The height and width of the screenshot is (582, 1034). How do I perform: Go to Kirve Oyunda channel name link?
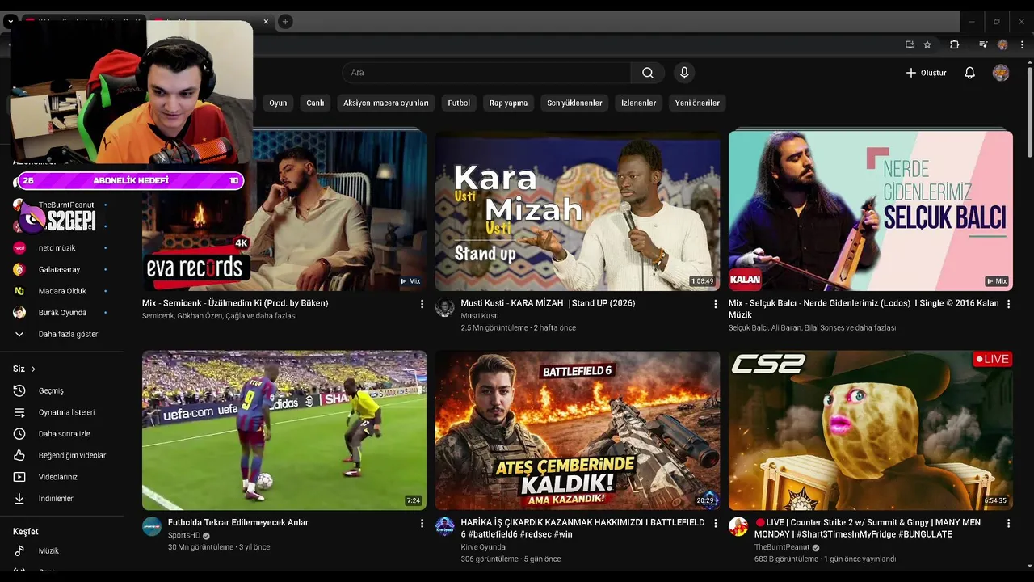[x=483, y=547]
